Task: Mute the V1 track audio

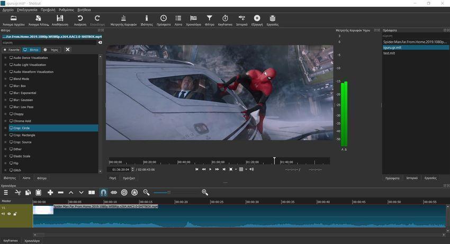Action: (x=3, y=214)
